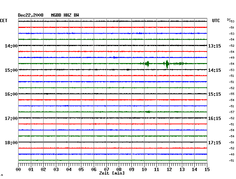Select the 18:00 CET time label
Image resolution: width=236 pixels, height=179 pixels.
click(x=11, y=142)
